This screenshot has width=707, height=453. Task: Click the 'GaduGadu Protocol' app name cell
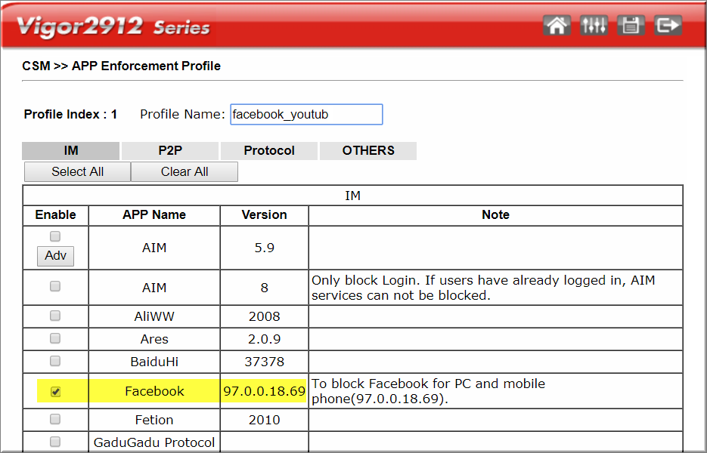154,442
